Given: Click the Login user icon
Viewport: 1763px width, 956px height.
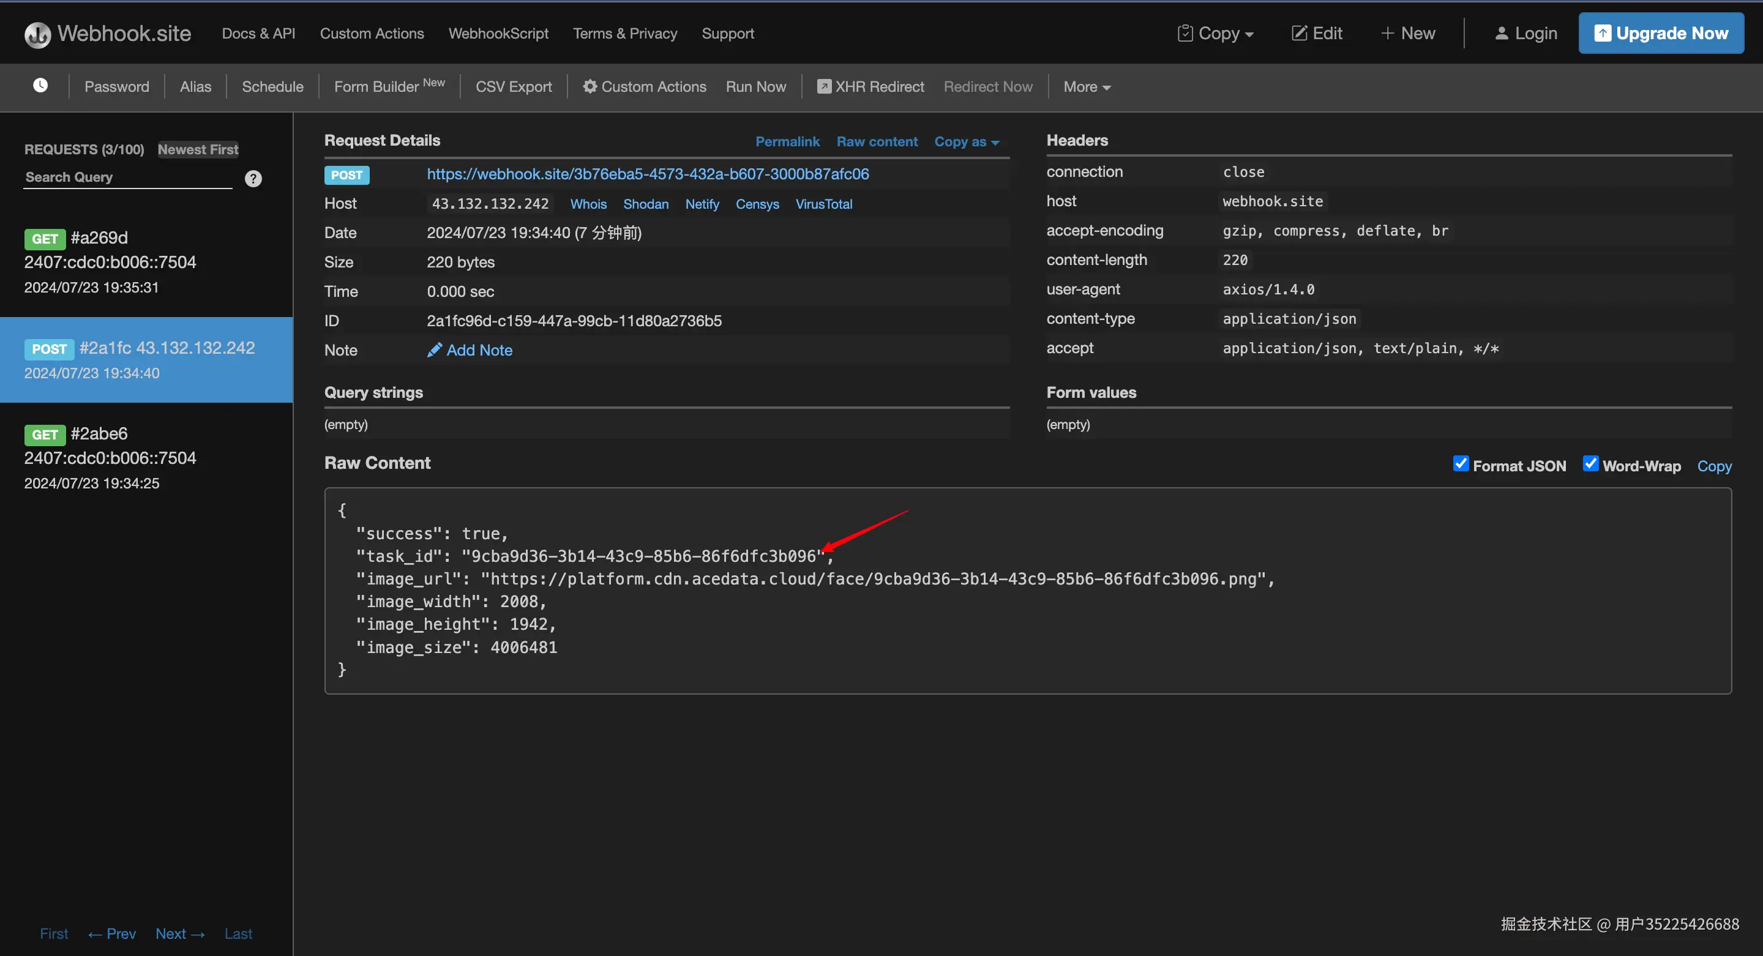Looking at the screenshot, I should 1501,34.
